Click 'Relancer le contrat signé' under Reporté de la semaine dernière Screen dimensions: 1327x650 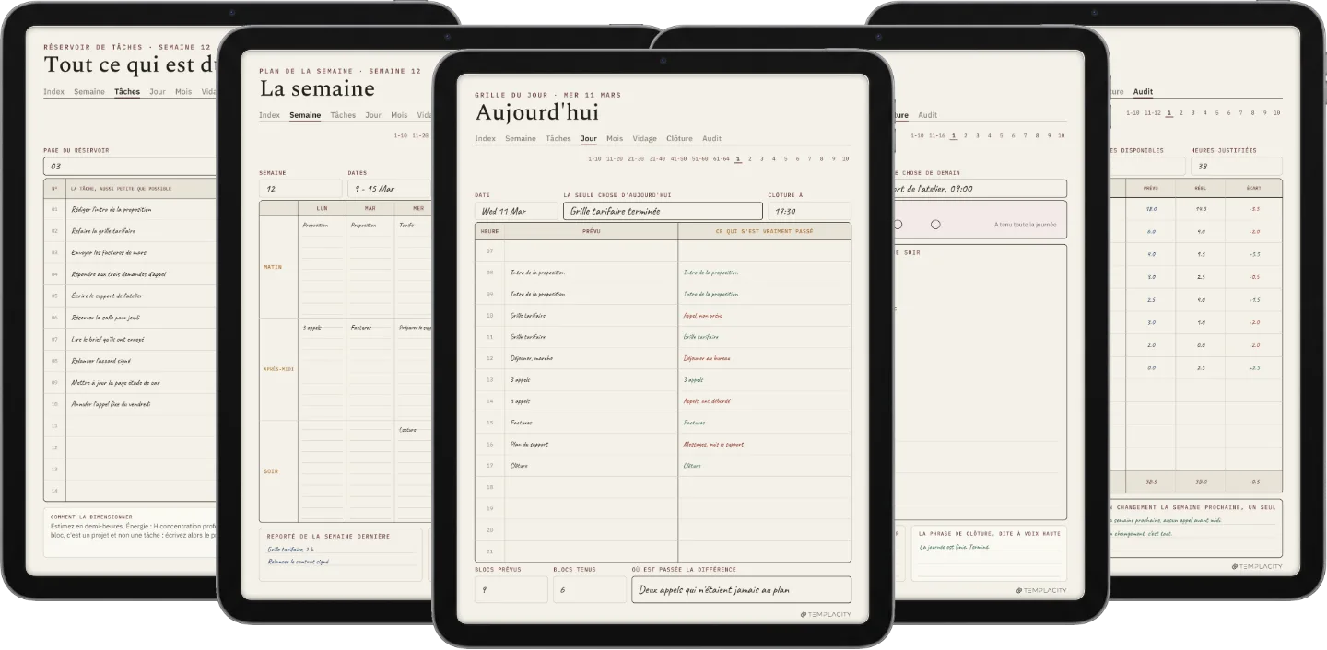point(298,561)
